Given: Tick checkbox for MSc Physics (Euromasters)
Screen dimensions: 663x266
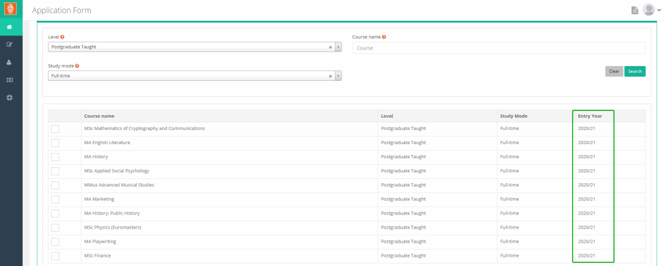Looking at the screenshot, I should [55, 227].
